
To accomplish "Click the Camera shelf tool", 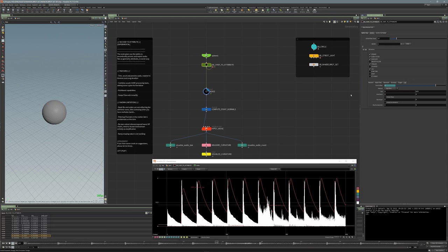I will tap(210, 10).
